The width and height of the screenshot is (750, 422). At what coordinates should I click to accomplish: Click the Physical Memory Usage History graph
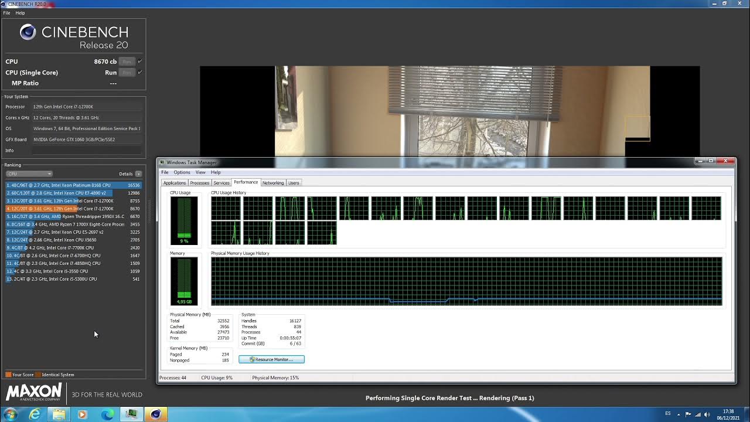[466, 281]
